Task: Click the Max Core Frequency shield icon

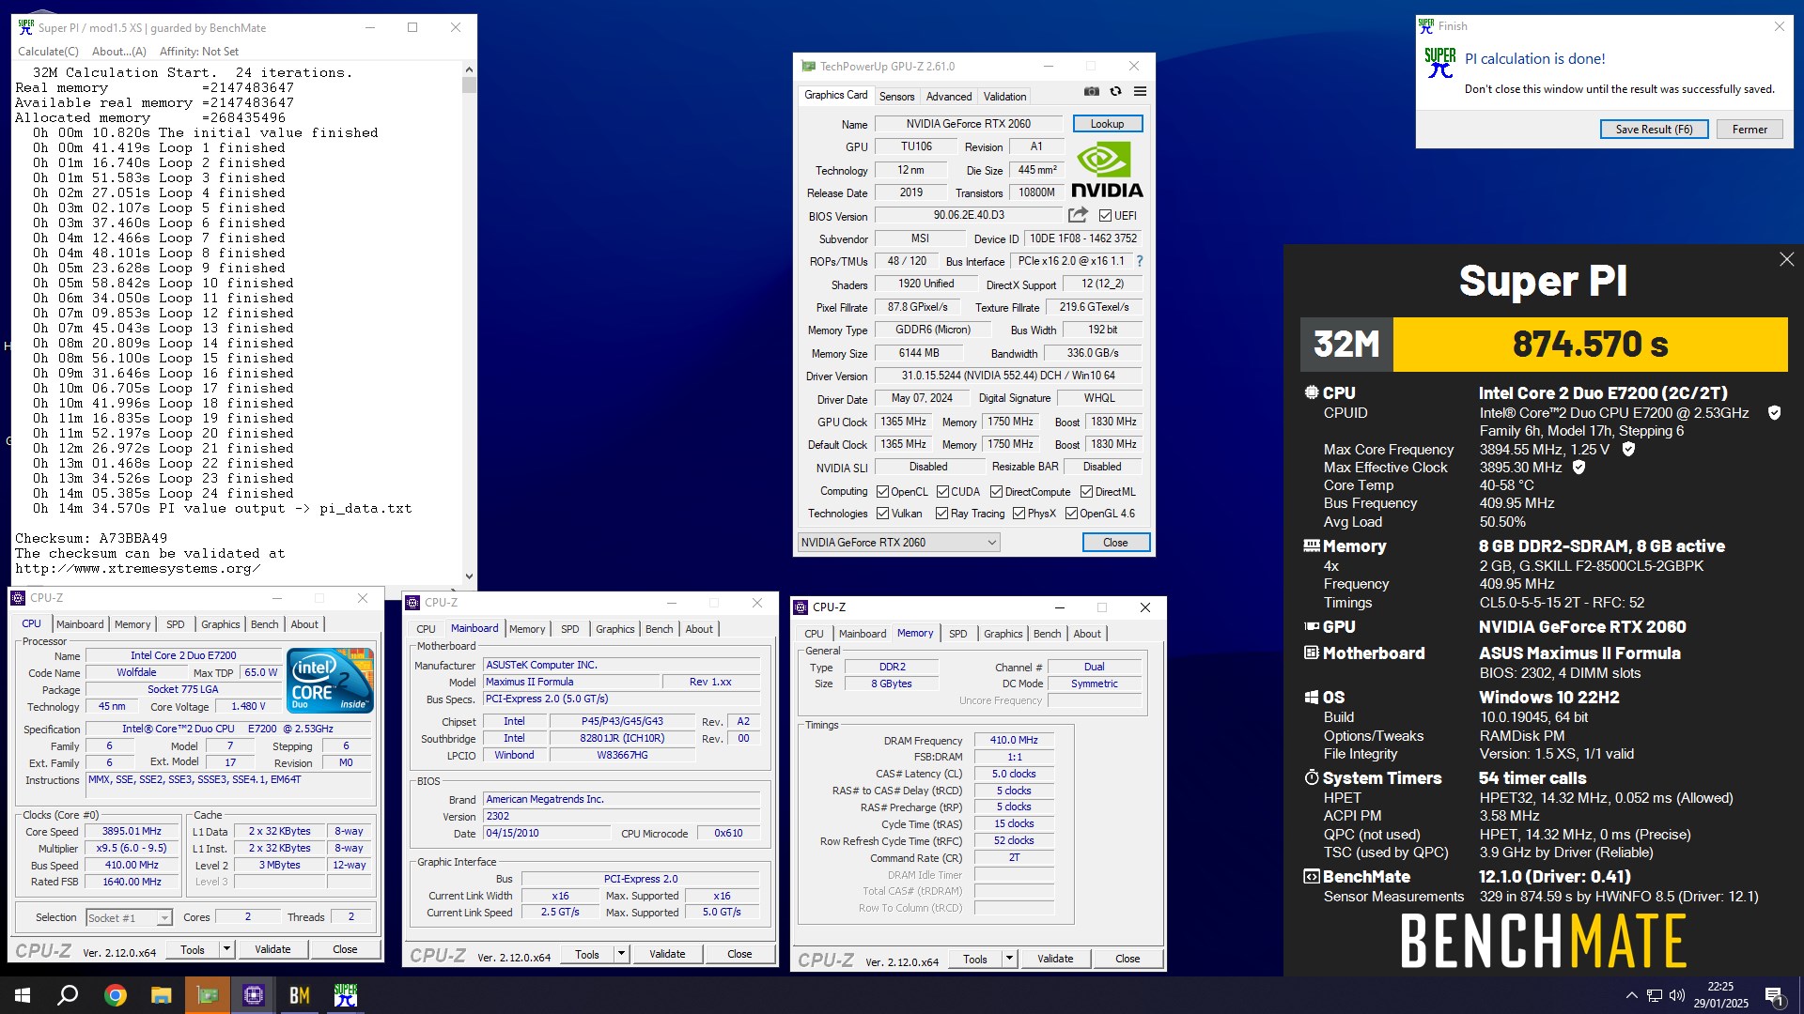Action: [x=1628, y=450]
